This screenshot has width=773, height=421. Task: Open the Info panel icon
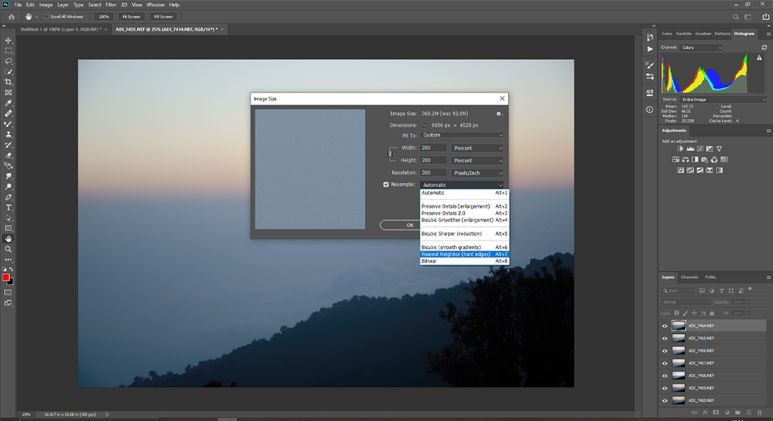click(650, 109)
